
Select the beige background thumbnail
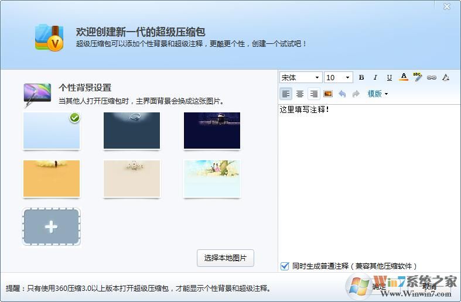pyautogui.click(x=132, y=179)
